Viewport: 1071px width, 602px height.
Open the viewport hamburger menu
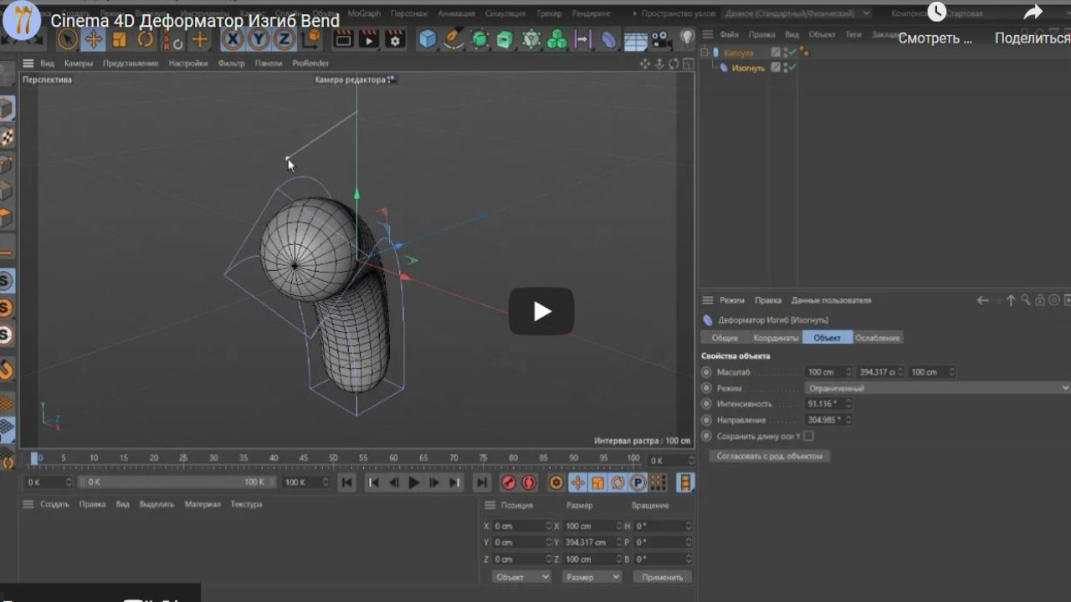pyautogui.click(x=28, y=64)
